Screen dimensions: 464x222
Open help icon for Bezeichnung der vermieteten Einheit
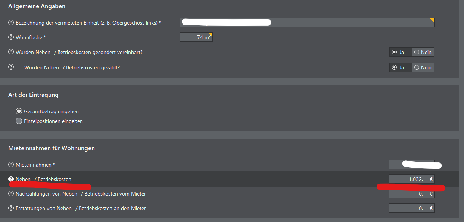tap(11, 23)
